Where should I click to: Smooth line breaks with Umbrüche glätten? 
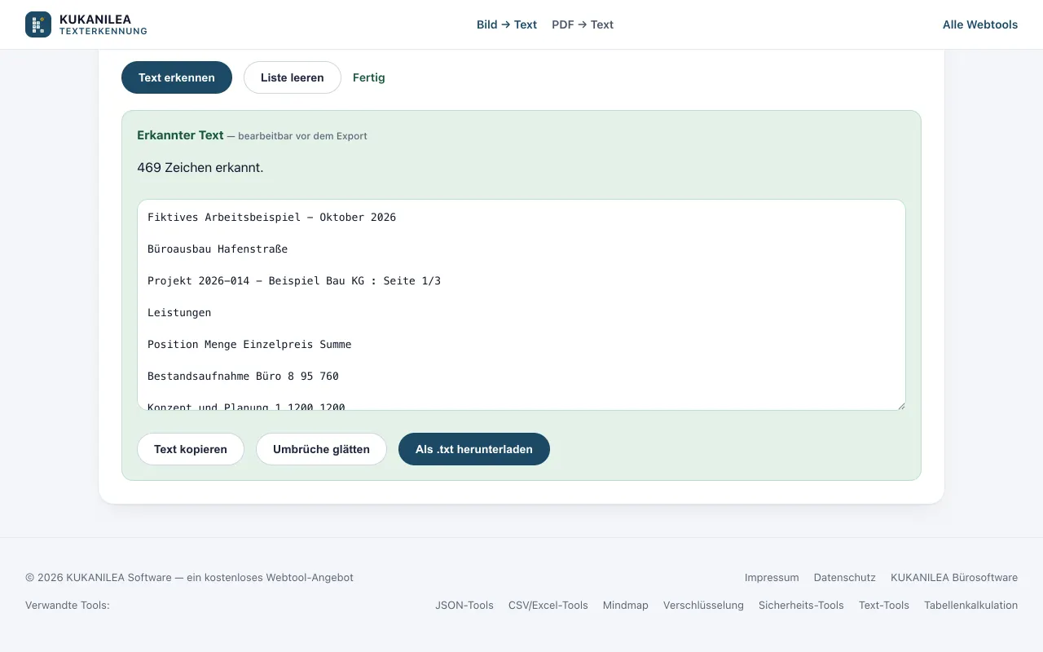pyautogui.click(x=321, y=449)
